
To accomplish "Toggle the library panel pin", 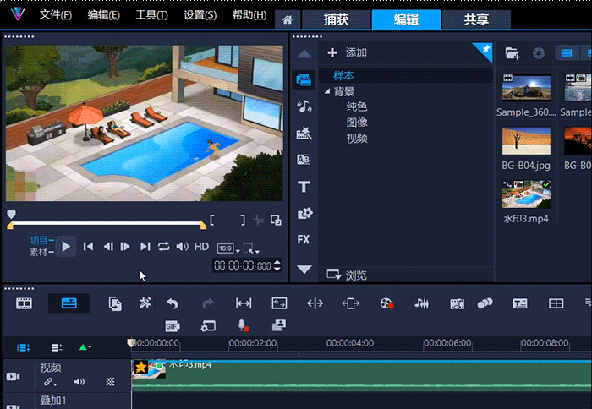I will point(485,49).
